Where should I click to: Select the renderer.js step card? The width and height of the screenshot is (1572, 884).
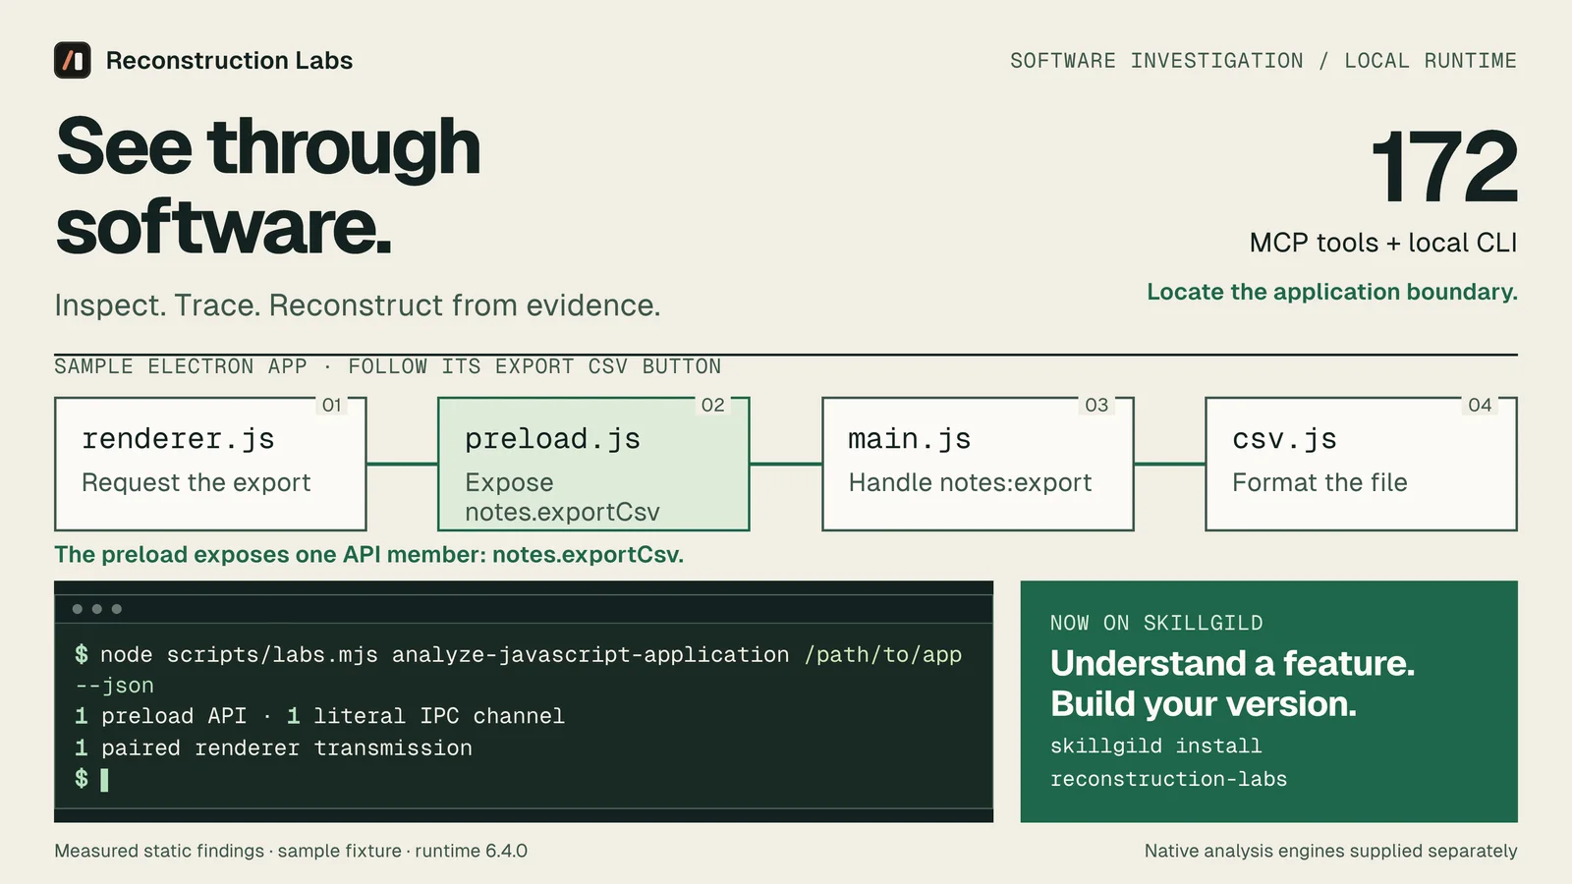210,464
